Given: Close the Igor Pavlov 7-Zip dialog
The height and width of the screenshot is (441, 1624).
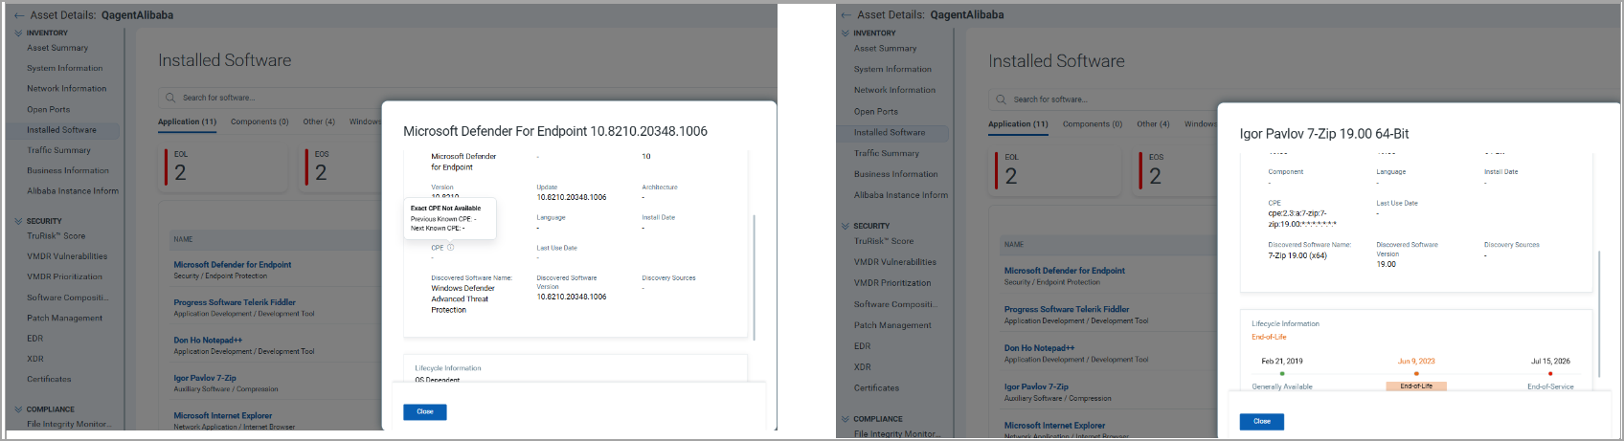Looking at the screenshot, I should (1262, 421).
